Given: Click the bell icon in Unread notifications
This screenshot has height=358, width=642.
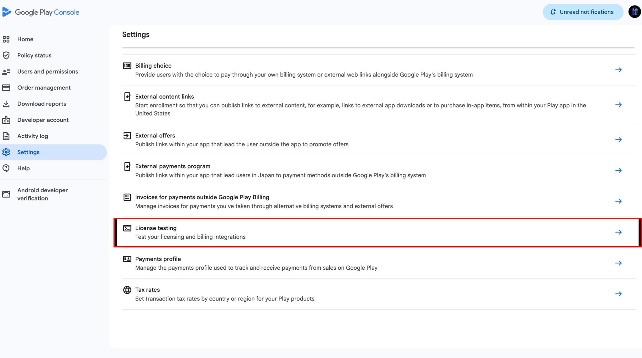Looking at the screenshot, I should (x=553, y=12).
